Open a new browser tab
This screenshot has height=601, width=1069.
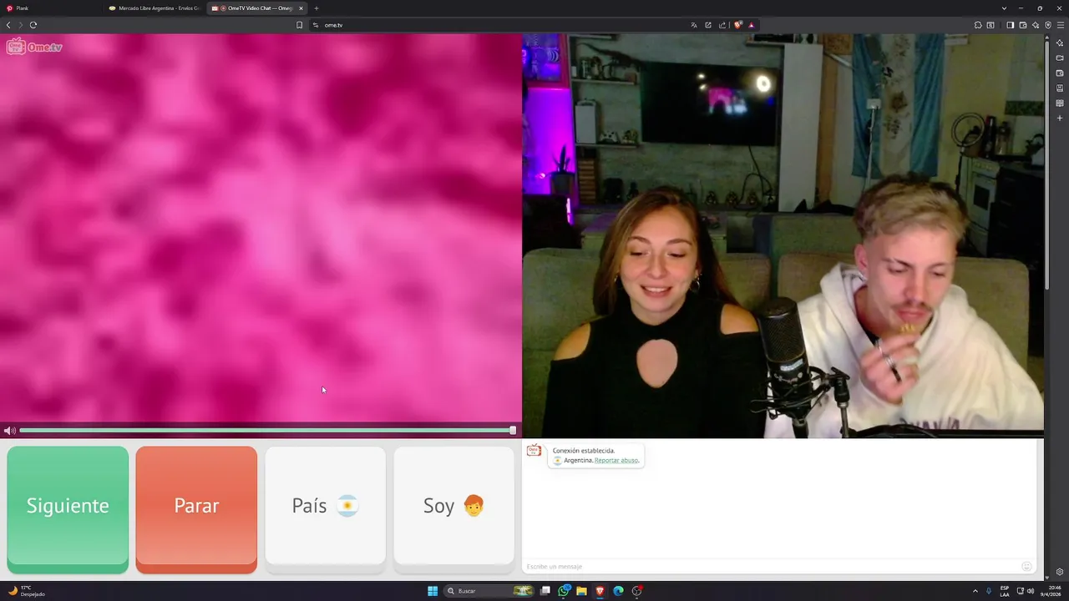[x=317, y=8]
